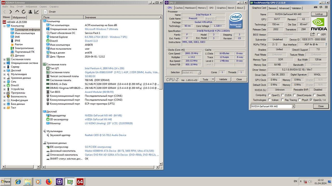Toggle the UEFI checkbox in GPU-Z
The height and width of the screenshot is (186, 332).
pos(319,34)
